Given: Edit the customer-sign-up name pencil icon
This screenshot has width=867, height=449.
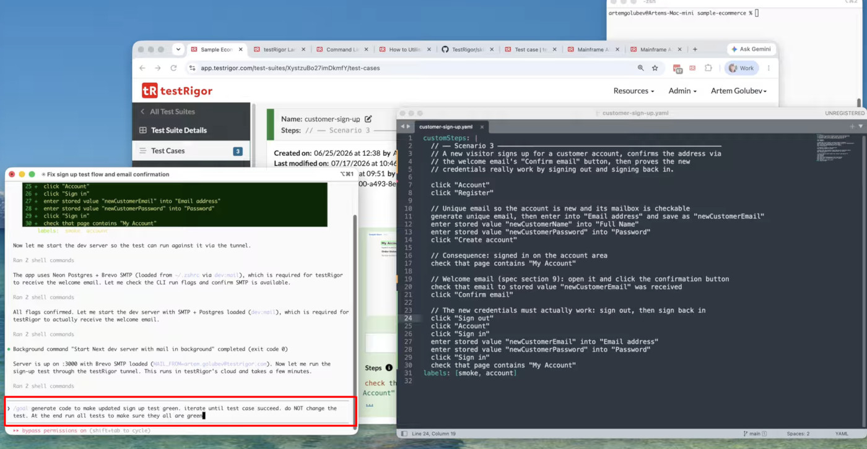Looking at the screenshot, I should tap(368, 119).
